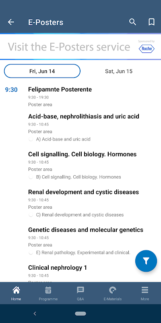Select circle beside A) Acid-base and uric acid
This screenshot has width=161, height=323.
(31, 139)
